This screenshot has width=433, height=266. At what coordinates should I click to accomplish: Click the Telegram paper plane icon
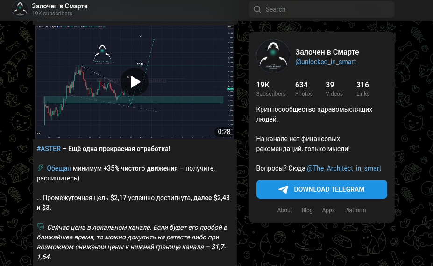(x=283, y=189)
